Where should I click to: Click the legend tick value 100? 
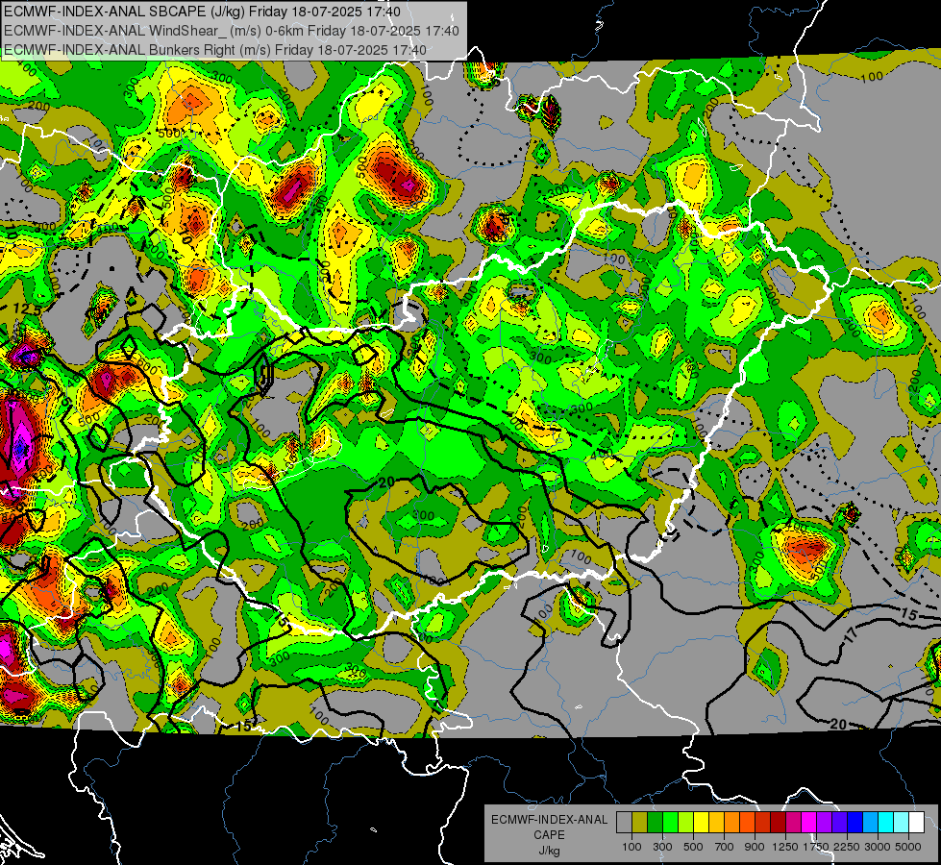pyautogui.click(x=631, y=847)
